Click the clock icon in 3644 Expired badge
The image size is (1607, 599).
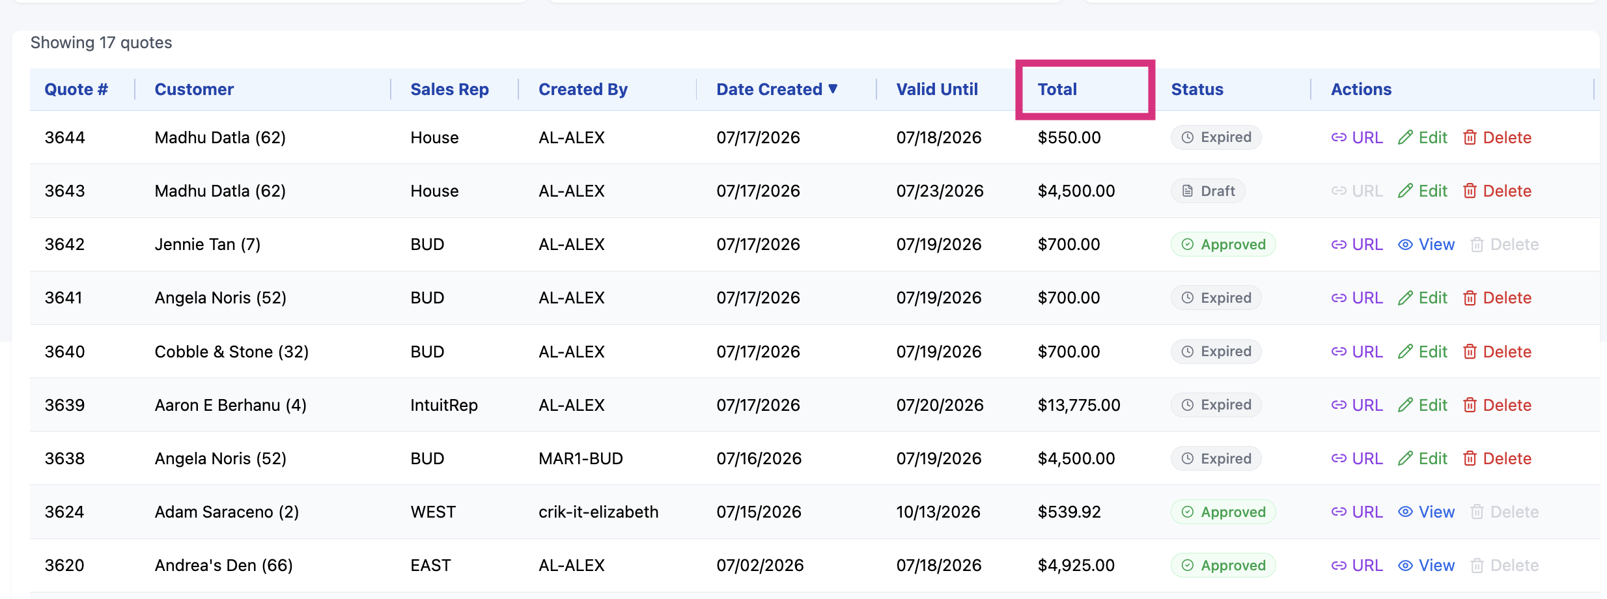(1188, 137)
